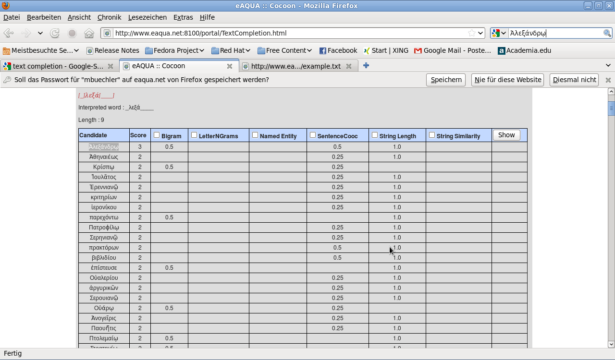Enable the String Similarity checkbox
Screen dimensions: 615x360
point(432,135)
